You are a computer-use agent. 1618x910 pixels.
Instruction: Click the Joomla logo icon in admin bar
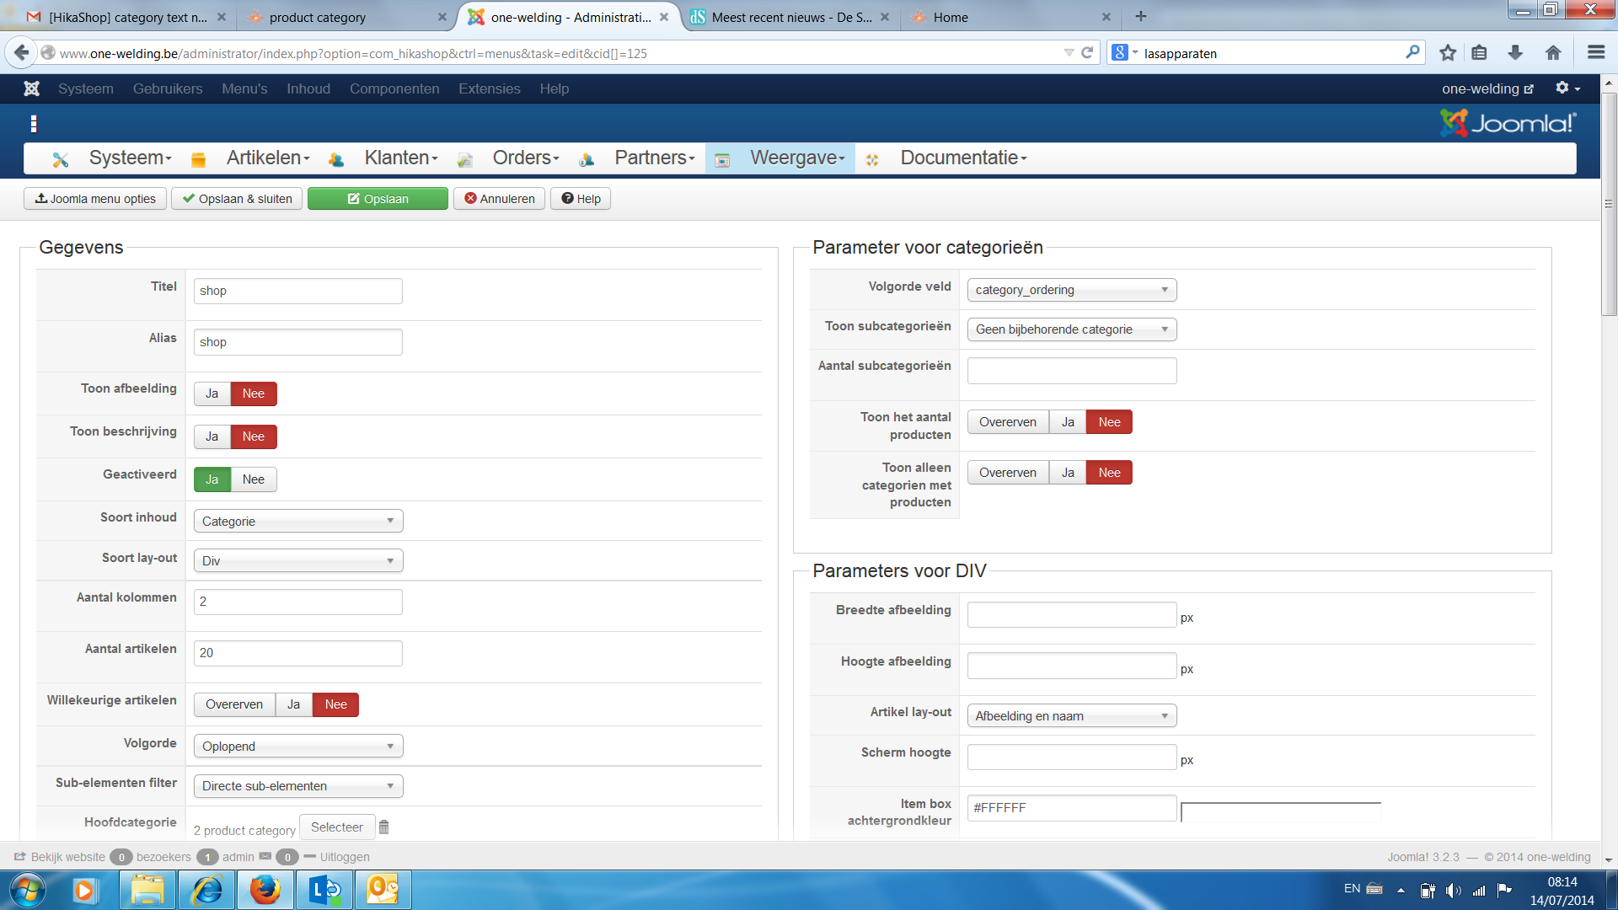[32, 88]
